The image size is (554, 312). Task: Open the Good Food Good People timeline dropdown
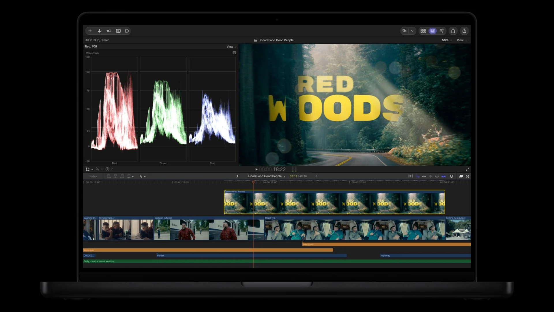tap(267, 176)
